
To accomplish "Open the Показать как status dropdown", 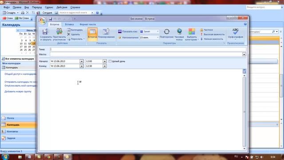I will tap(158, 32).
